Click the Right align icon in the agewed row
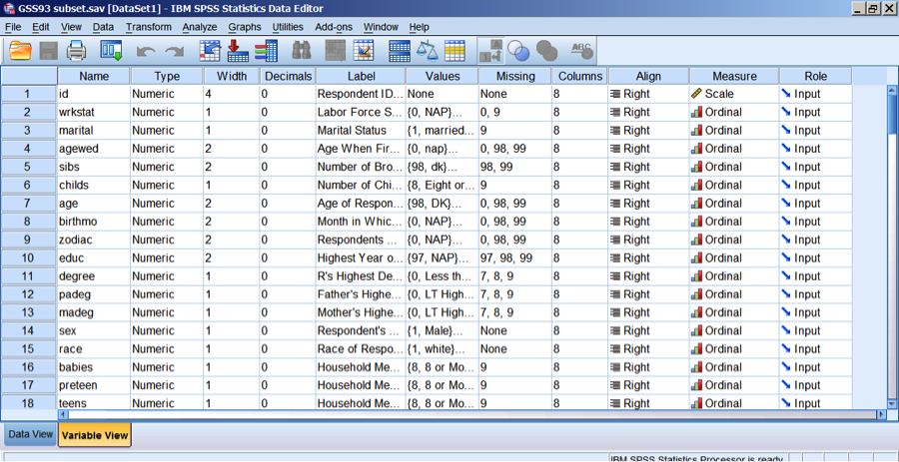Viewport: 899px width, 462px height. 615,149
